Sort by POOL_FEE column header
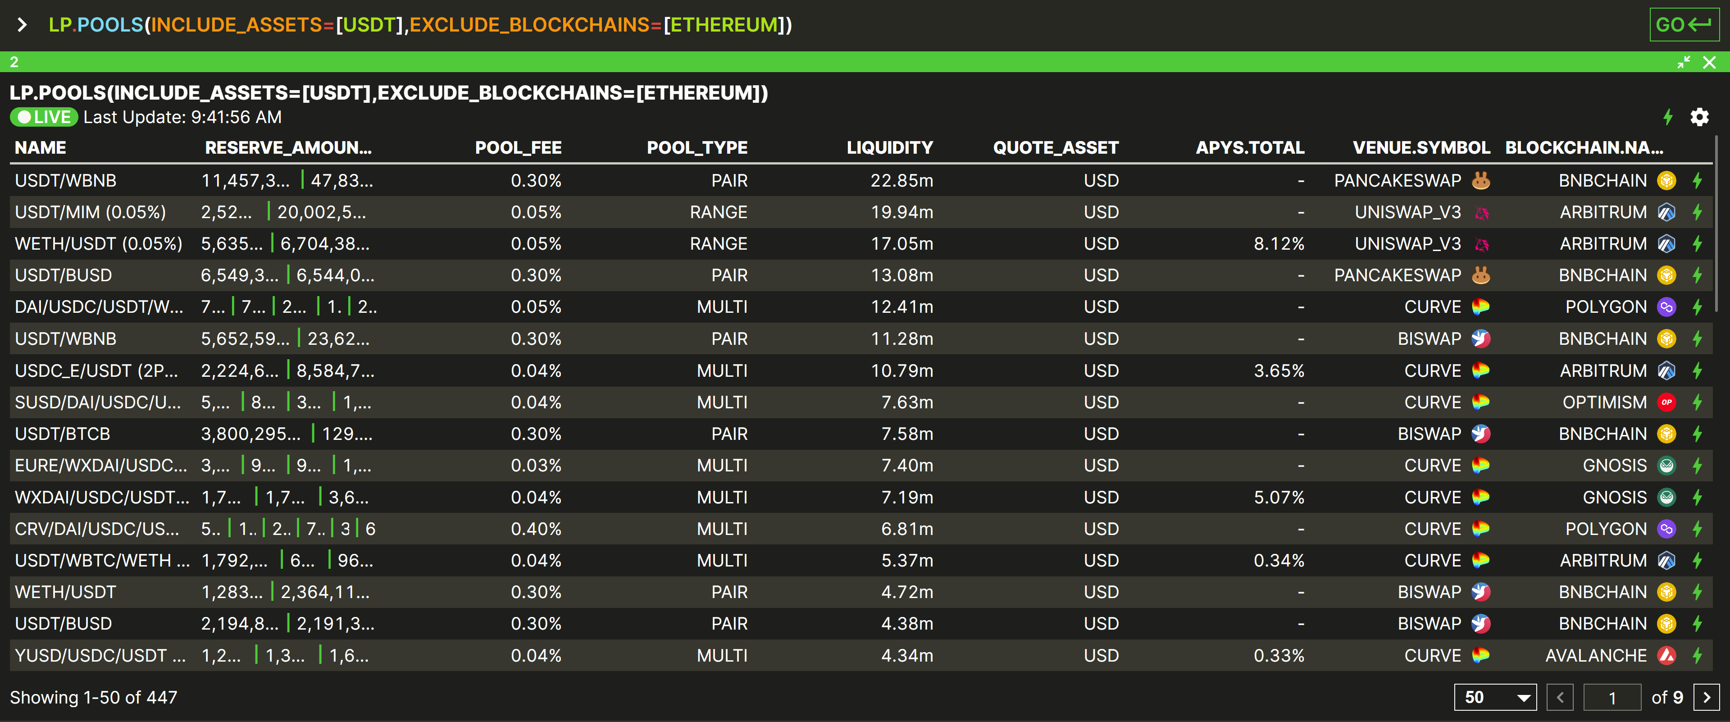The width and height of the screenshot is (1730, 722). (518, 148)
